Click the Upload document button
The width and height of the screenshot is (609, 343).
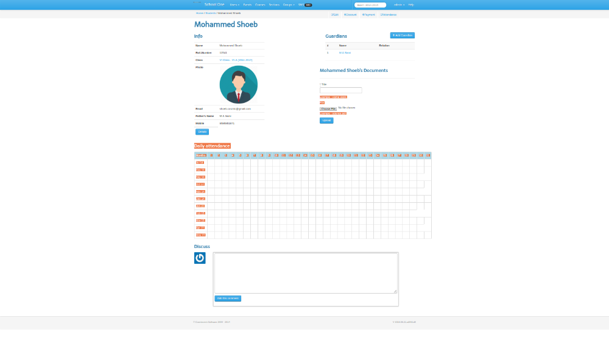pos(326,121)
